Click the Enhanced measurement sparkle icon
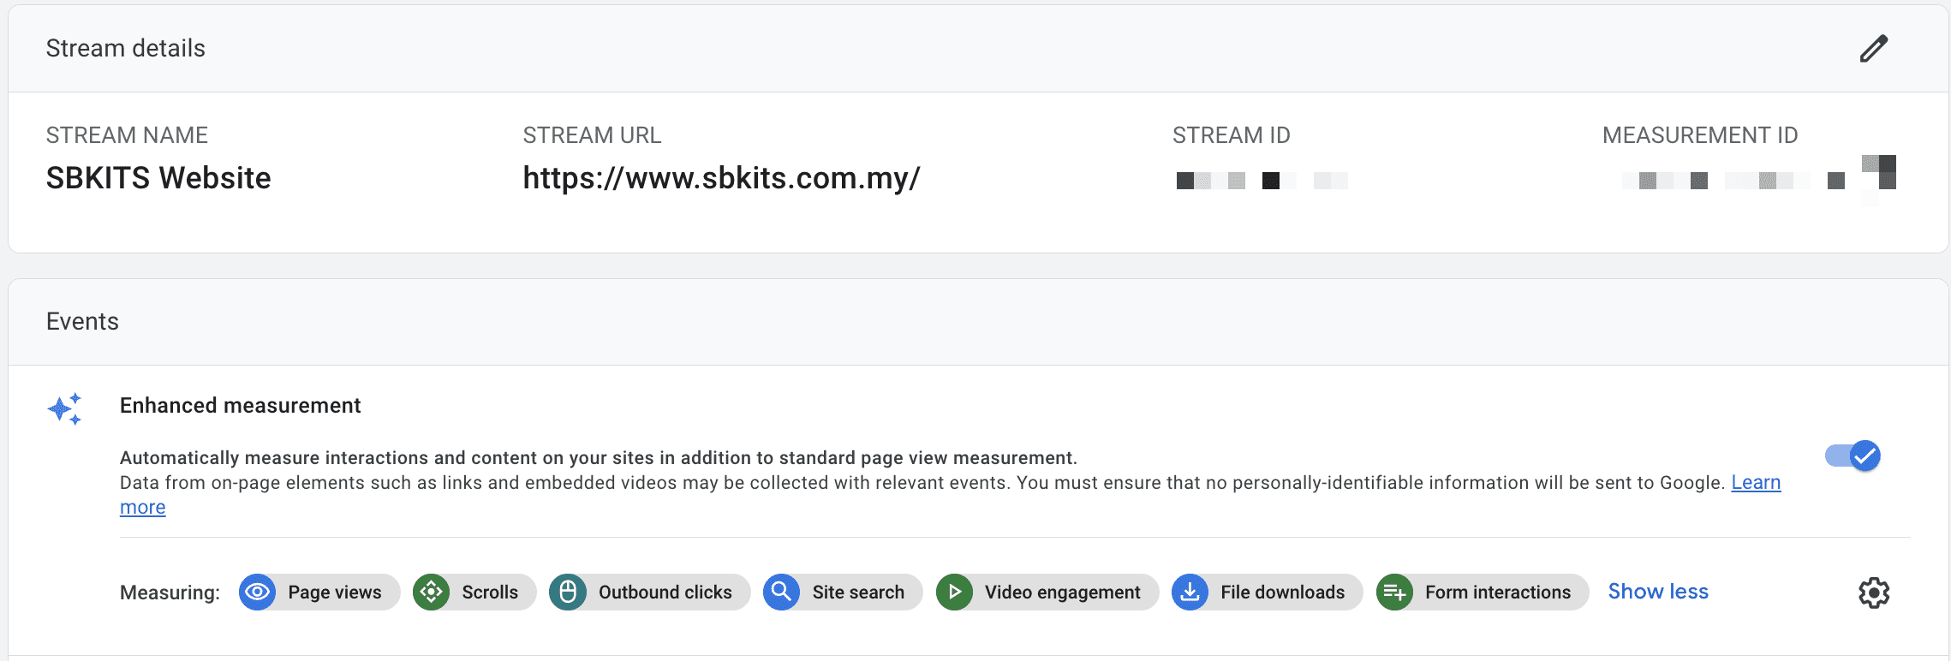This screenshot has width=1951, height=661. tap(65, 409)
